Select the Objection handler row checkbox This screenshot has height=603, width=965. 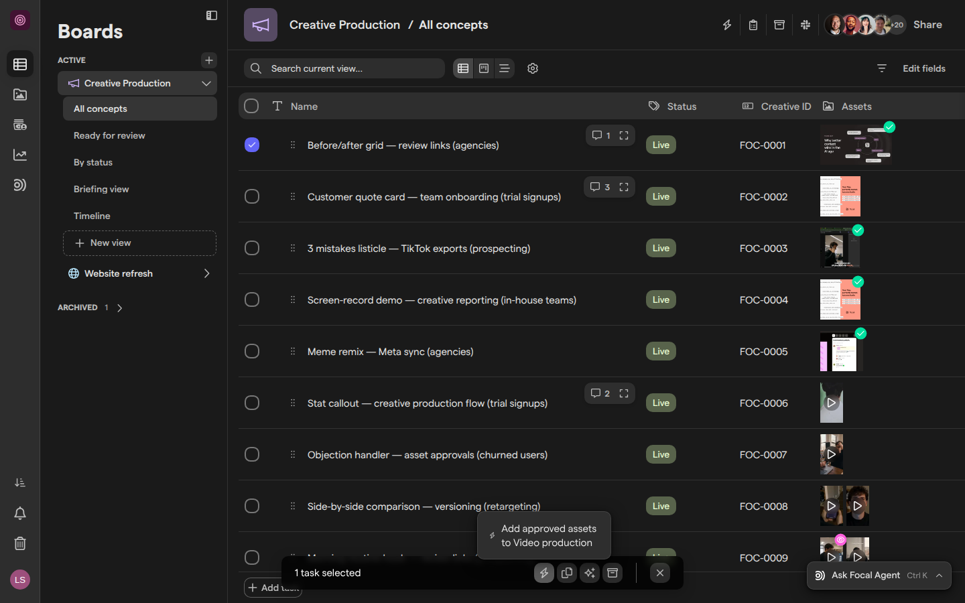252,454
